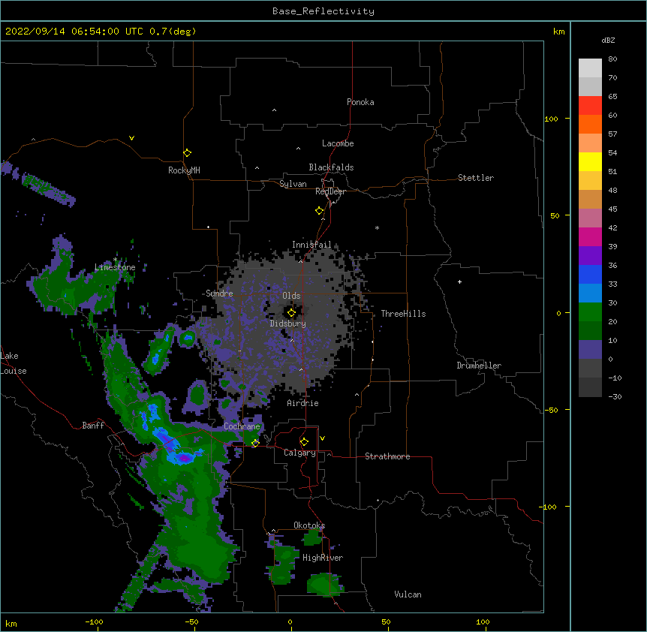The width and height of the screenshot is (647, 632).
Task: Click the Blackfalds city label
Action: click(x=331, y=167)
